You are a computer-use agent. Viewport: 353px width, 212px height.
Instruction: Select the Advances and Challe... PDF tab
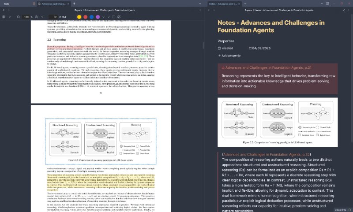[53, 4]
